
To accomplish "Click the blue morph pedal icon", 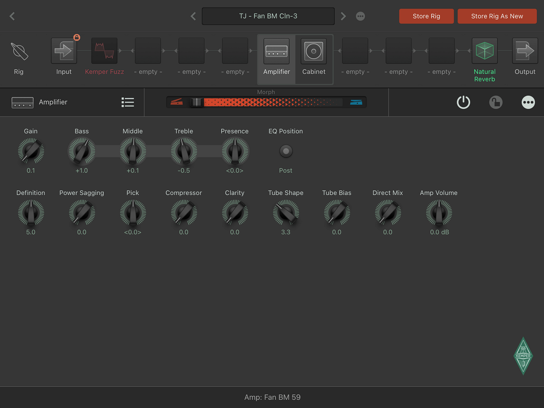I will pyautogui.click(x=356, y=102).
